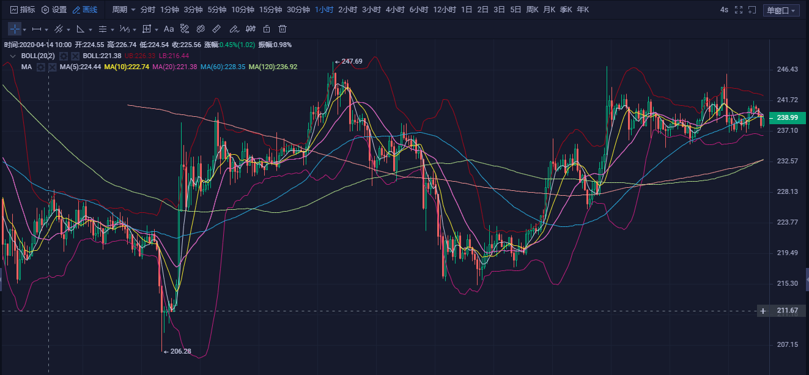Open the 指标 indicators panel
Viewport: 809px width, 375px height.
click(x=23, y=10)
